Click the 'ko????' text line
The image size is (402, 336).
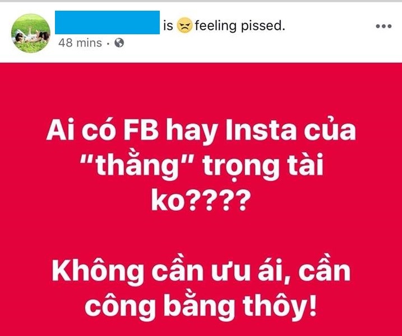pyautogui.click(x=200, y=199)
